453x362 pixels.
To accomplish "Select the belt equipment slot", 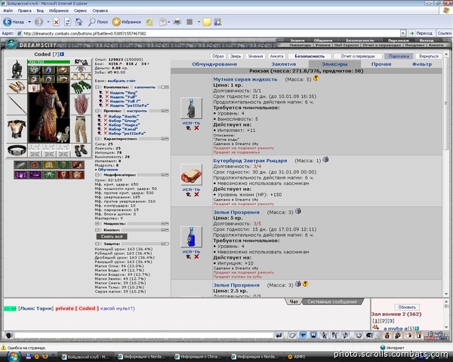I will point(17,150).
